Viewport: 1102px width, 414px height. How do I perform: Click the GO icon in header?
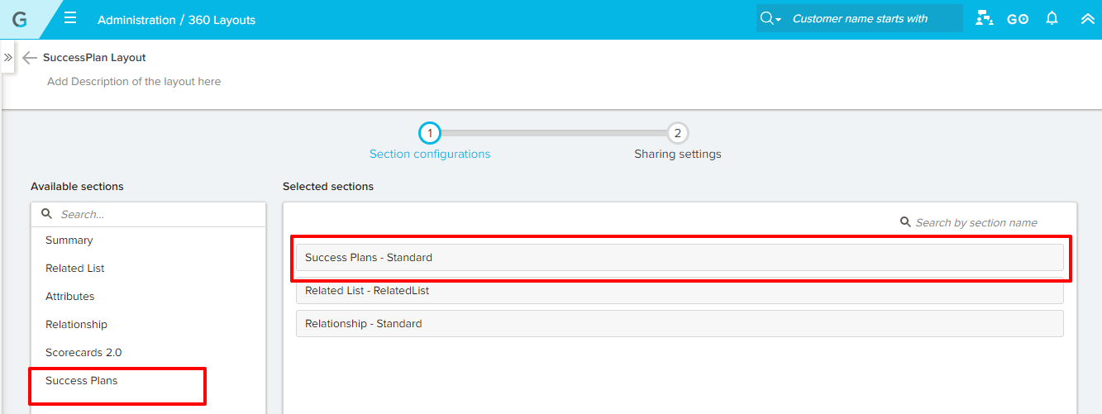(1018, 19)
